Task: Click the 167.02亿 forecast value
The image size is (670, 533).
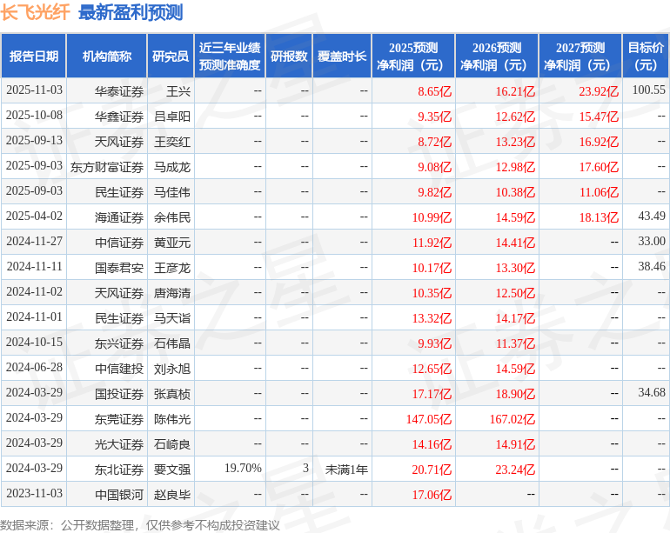Action: tap(512, 418)
